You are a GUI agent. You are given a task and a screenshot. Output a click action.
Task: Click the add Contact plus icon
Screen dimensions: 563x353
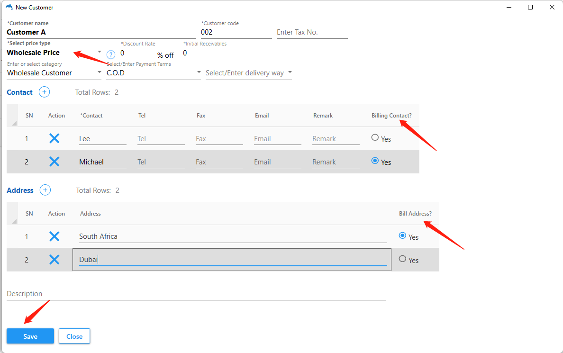point(44,92)
